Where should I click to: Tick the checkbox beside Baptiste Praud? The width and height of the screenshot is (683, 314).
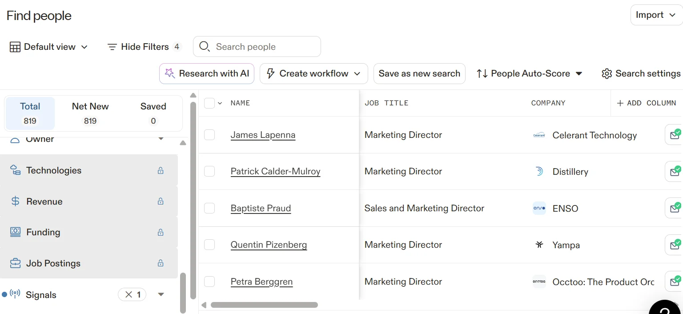point(209,208)
